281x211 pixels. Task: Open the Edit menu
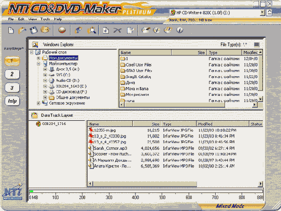[21, 19]
